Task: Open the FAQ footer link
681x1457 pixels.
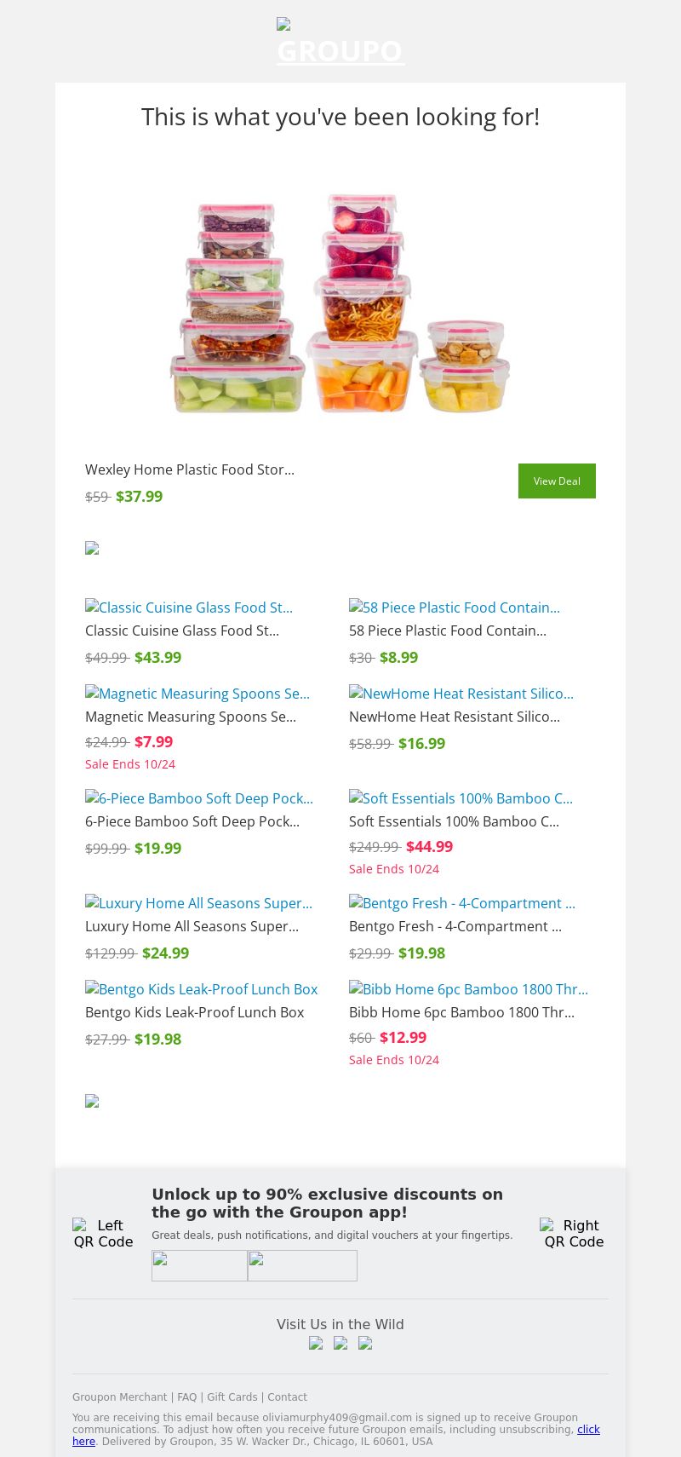Action: point(186,1397)
